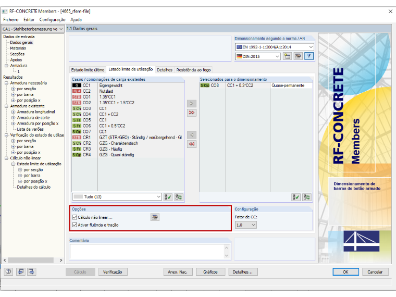The width and height of the screenshot is (396, 297).
Task: Select CR2 GZG - Charakteristisch row
Action: click(127, 143)
